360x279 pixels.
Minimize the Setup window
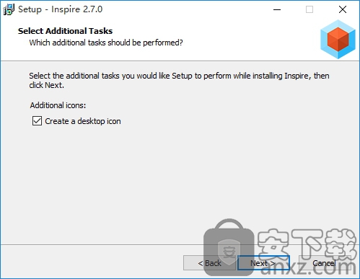tap(277, 9)
